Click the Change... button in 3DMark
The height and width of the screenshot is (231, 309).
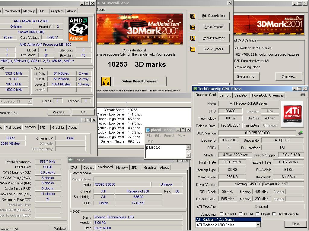pos(288,77)
